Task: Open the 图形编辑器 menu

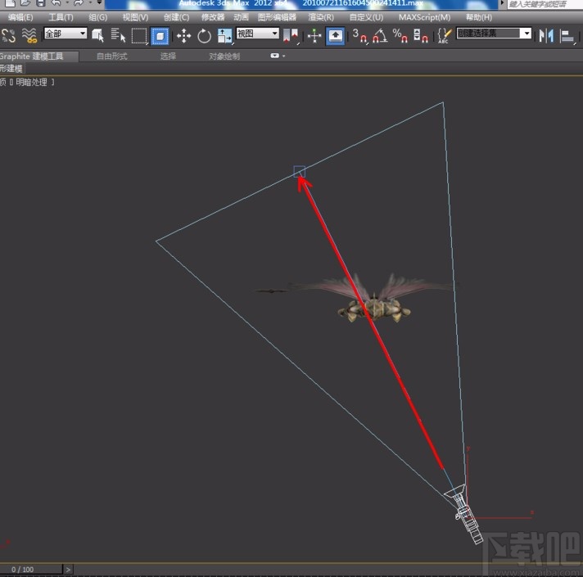Action: [x=277, y=17]
